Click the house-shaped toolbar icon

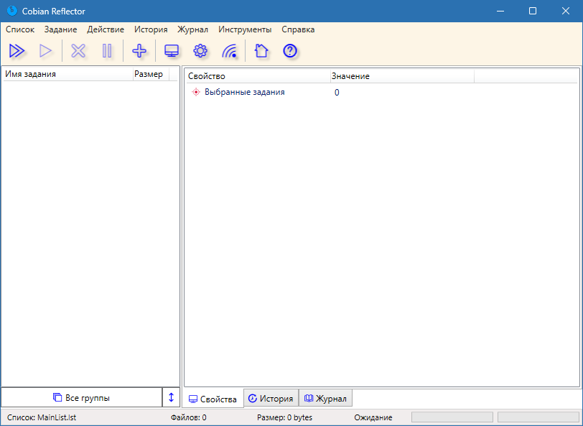[261, 50]
